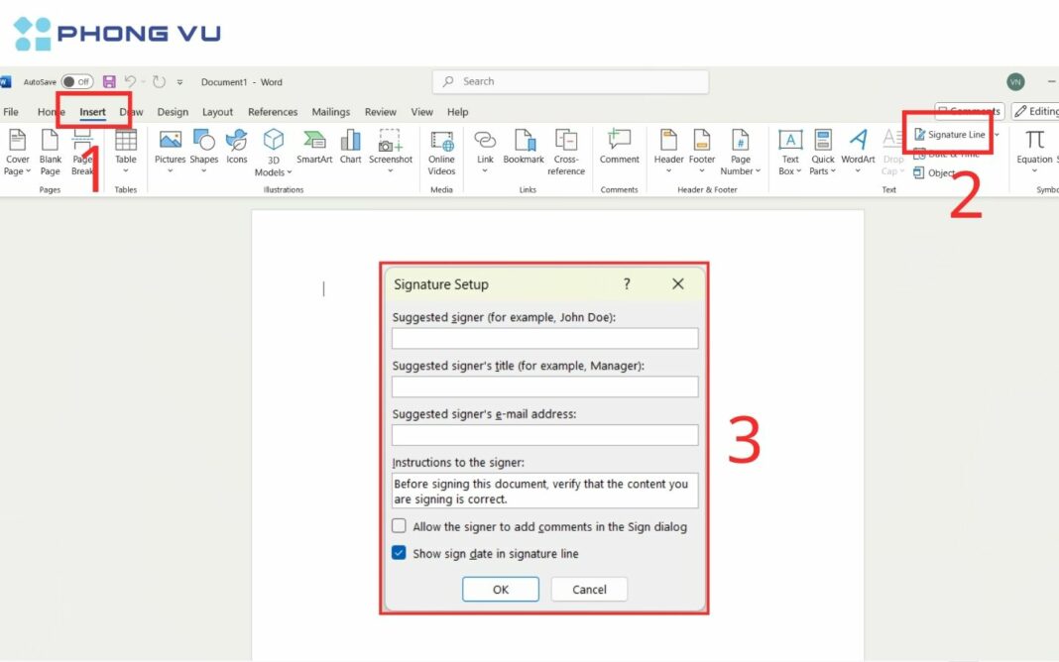Enable allow signer to add comments checkbox

(x=400, y=525)
